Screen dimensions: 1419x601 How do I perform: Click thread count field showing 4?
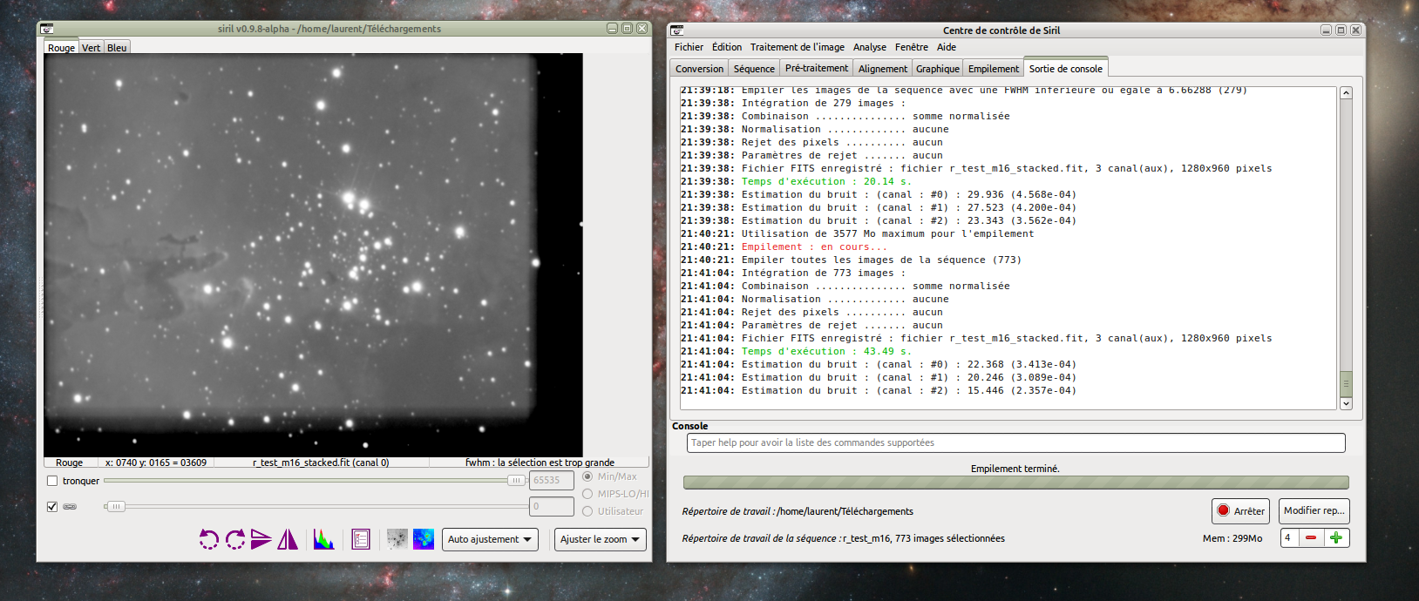tap(1289, 538)
